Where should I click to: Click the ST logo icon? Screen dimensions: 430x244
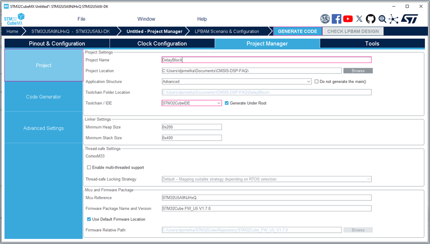tap(410, 19)
